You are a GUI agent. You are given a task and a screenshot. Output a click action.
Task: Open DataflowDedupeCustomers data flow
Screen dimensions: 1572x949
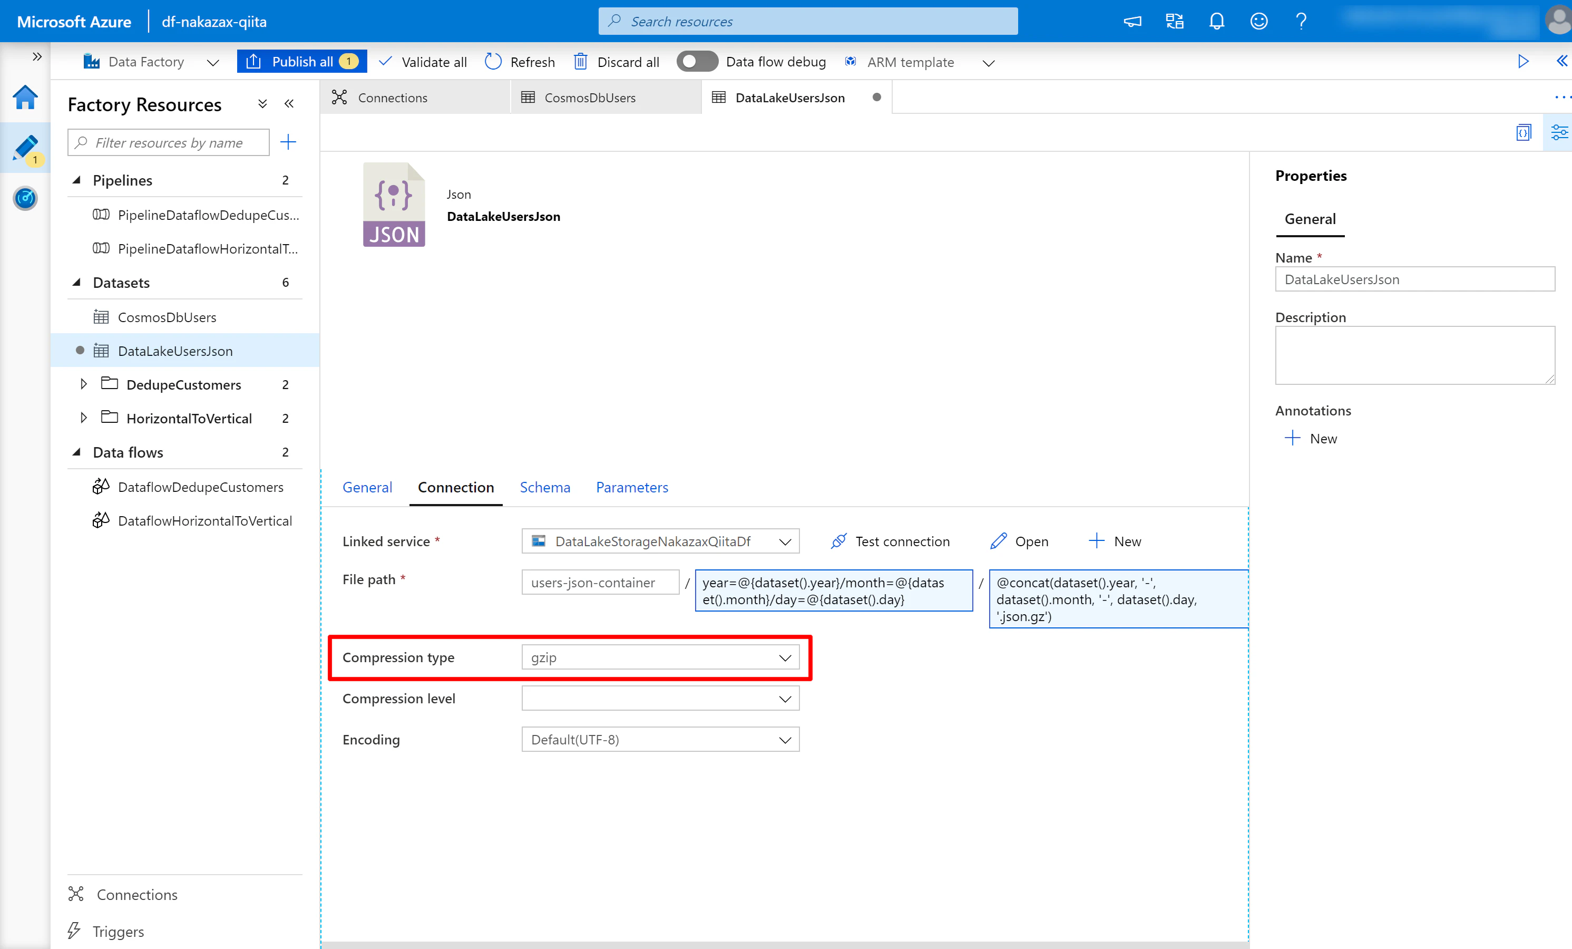click(x=188, y=487)
